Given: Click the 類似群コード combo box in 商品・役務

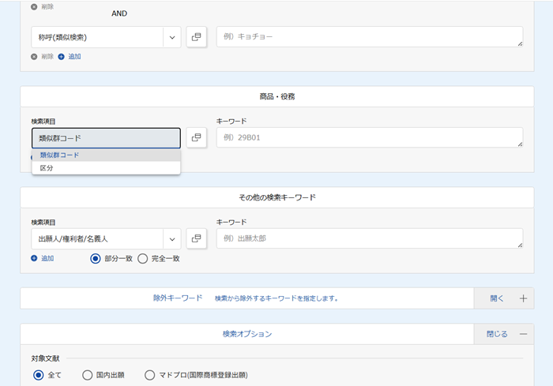Looking at the screenshot, I should 106,138.
